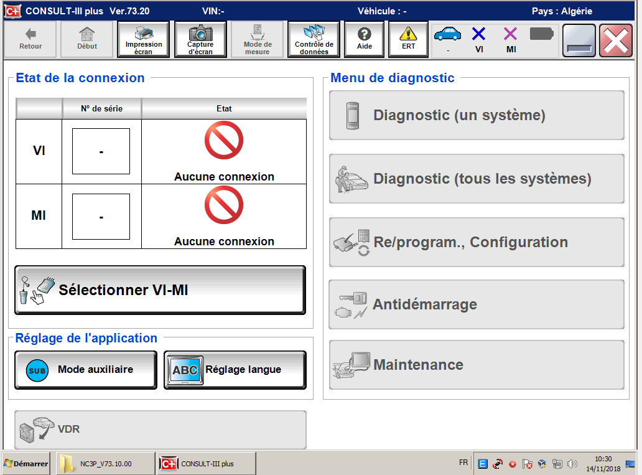Click the Pays : Algérie label
The image size is (642, 475).
[x=562, y=11]
